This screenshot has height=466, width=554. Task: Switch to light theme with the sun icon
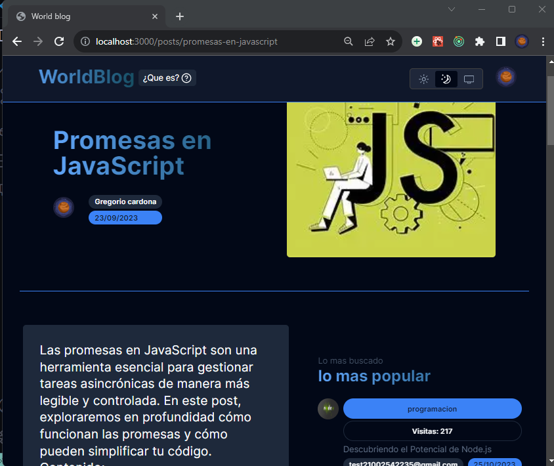coord(423,78)
